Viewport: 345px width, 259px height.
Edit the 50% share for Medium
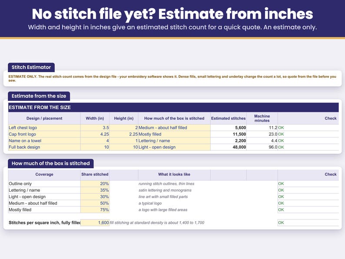95,203
